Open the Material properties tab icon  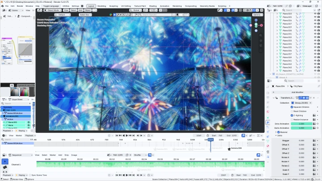coord(268,146)
